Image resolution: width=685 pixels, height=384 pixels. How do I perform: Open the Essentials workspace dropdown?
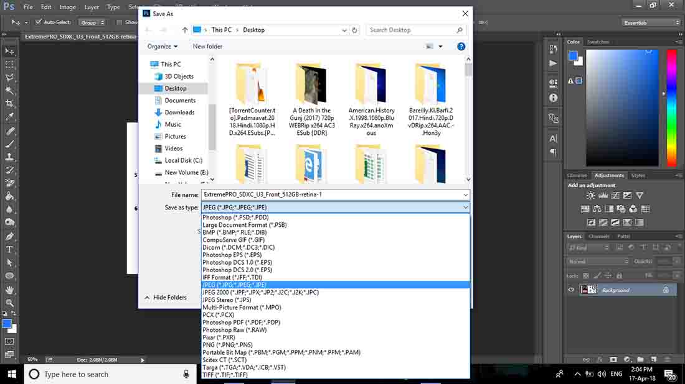click(x=651, y=22)
